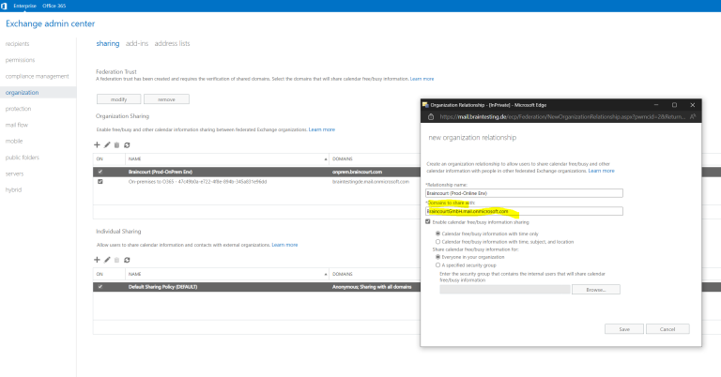Open hybrid in left navigation
This screenshot has width=721, height=377.
coord(13,189)
